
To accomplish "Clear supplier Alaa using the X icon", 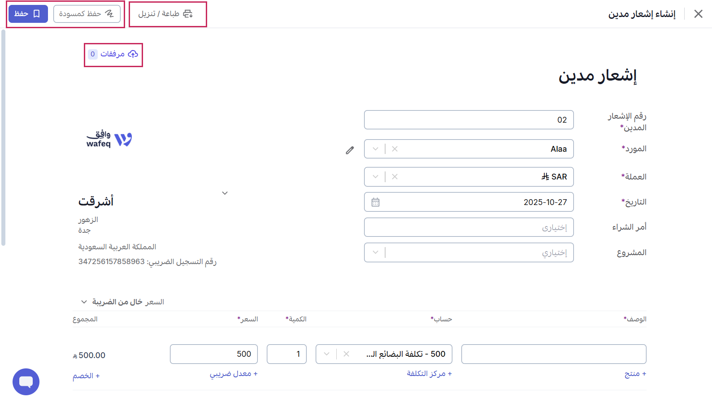I will point(395,149).
